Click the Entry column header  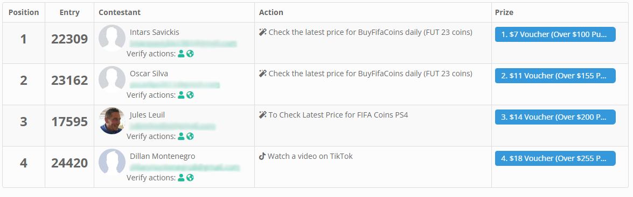coord(69,12)
